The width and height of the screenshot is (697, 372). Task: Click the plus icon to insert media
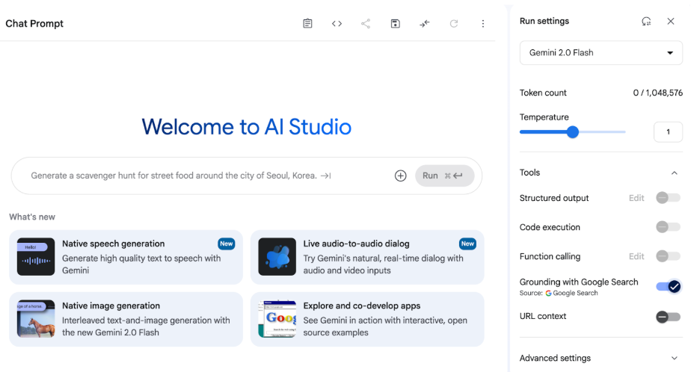tap(401, 176)
